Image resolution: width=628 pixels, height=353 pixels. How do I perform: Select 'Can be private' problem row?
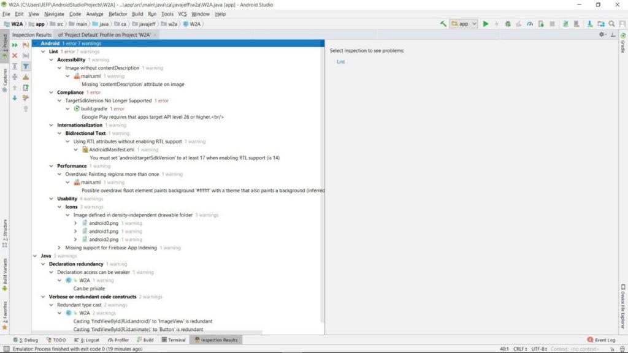pyautogui.click(x=89, y=289)
